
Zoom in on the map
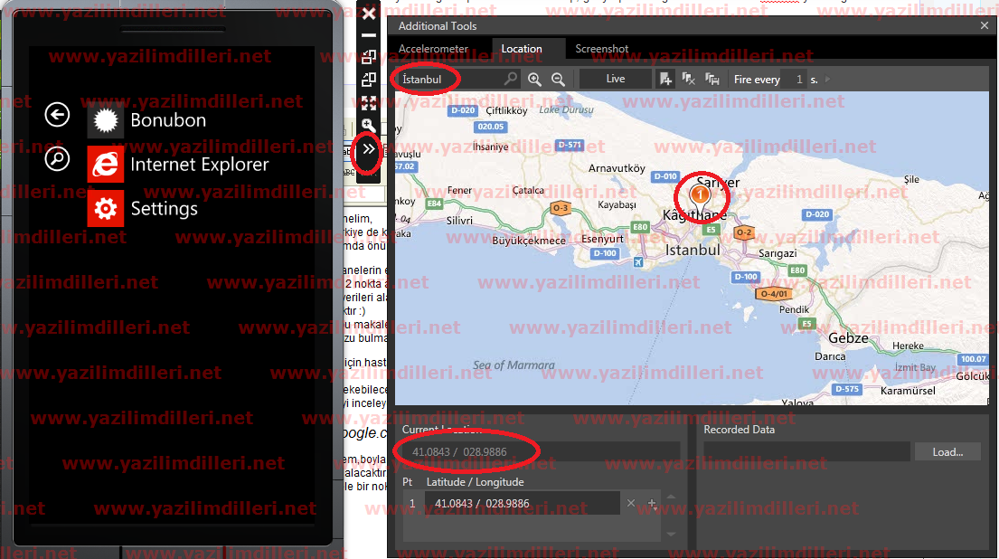[534, 79]
